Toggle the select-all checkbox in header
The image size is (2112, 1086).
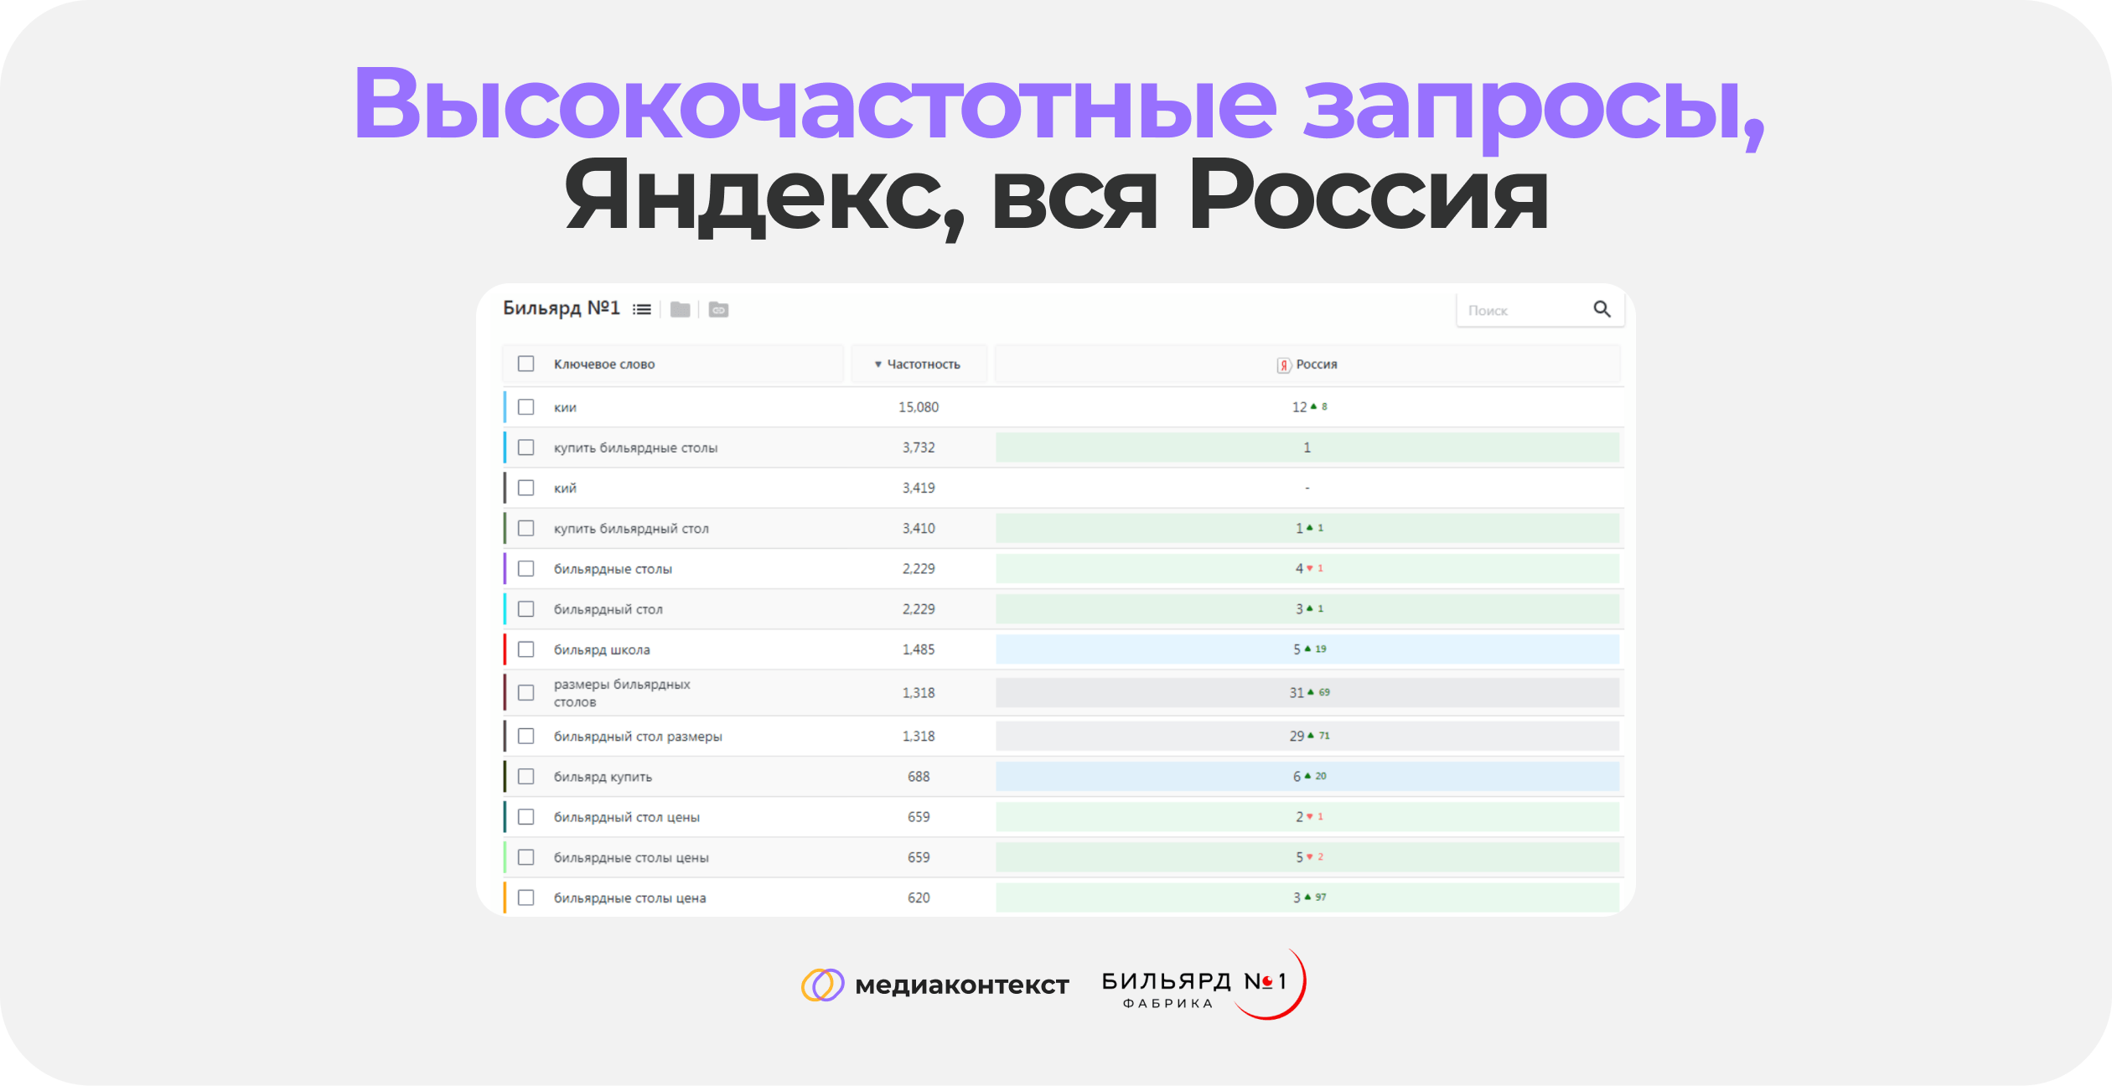pyautogui.click(x=525, y=364)
